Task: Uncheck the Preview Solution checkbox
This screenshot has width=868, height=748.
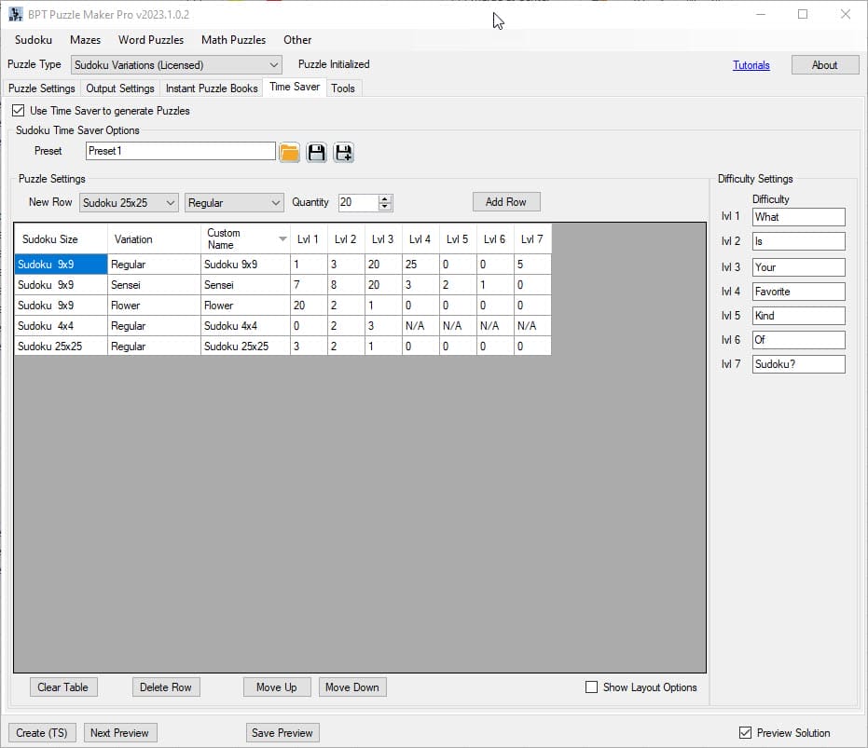Action: [x=745, y=733]
